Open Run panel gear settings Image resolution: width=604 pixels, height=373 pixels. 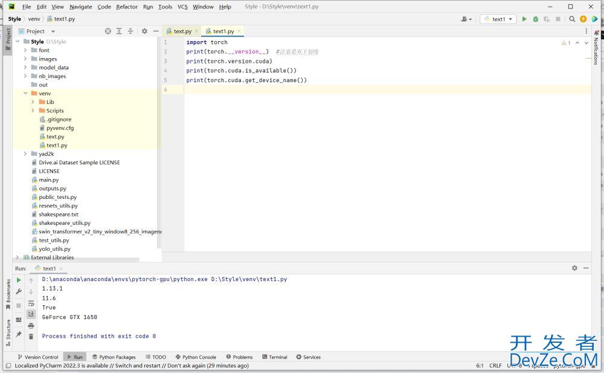tap(574, 268)
